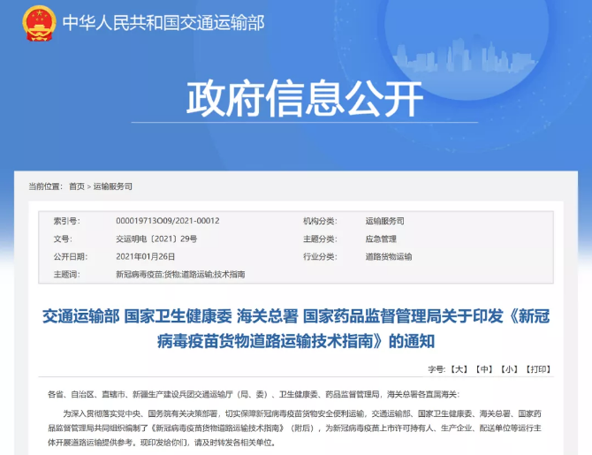Click the 应急管理 topic category value
592x455 pixels.
[381, 239]
